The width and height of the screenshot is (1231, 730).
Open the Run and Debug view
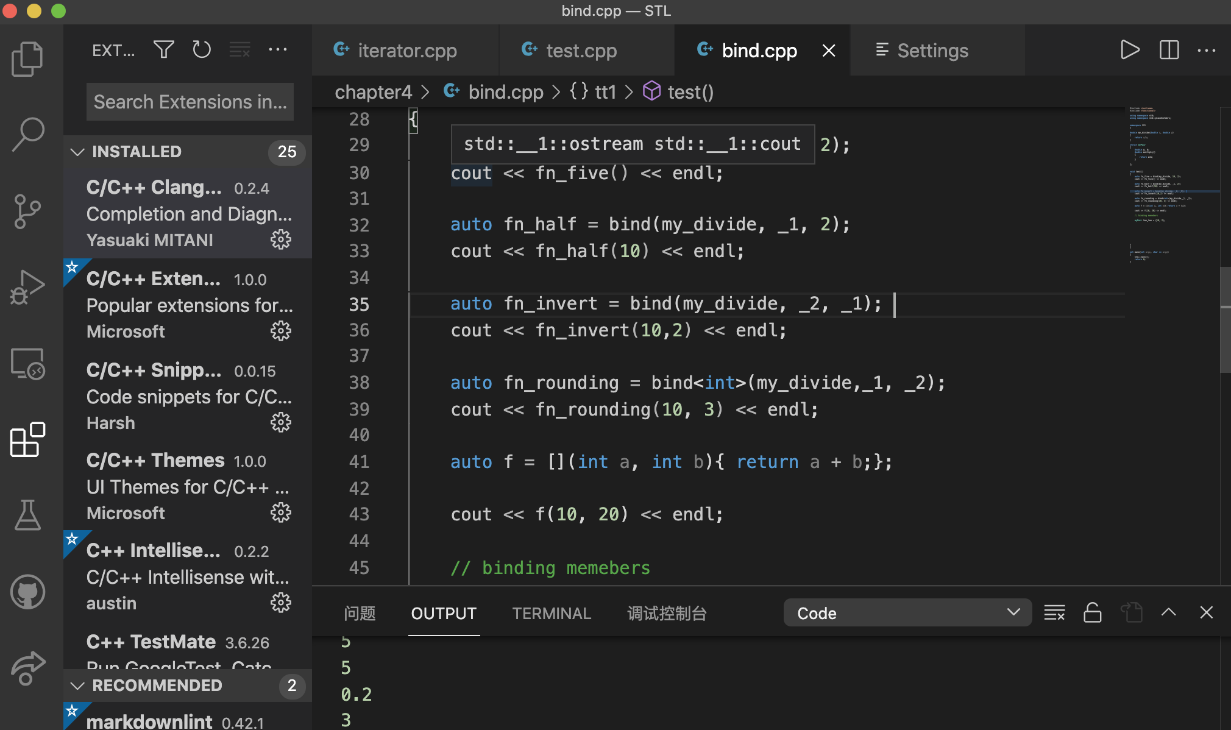[28, 286]
